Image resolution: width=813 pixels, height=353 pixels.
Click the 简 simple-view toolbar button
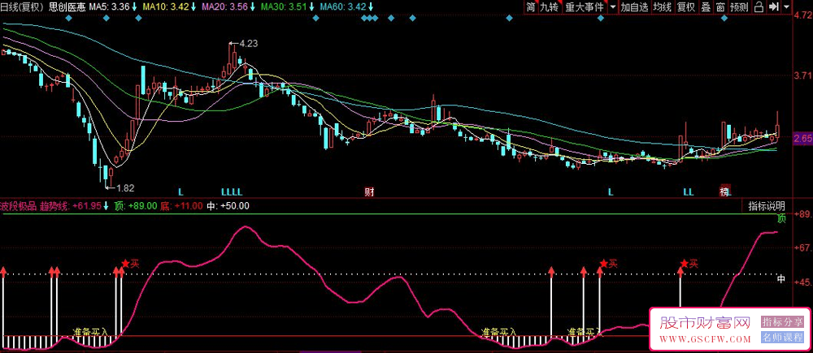[x=530, y=6]
